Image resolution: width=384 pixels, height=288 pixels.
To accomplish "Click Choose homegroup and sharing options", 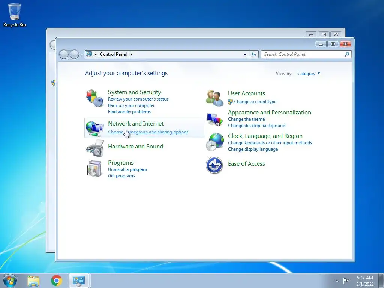I will tap(148, 132).
